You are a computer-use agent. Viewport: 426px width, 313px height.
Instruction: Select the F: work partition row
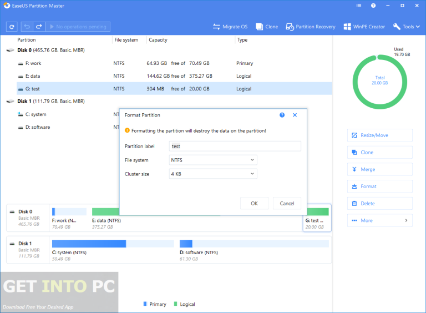click(174, 63)
